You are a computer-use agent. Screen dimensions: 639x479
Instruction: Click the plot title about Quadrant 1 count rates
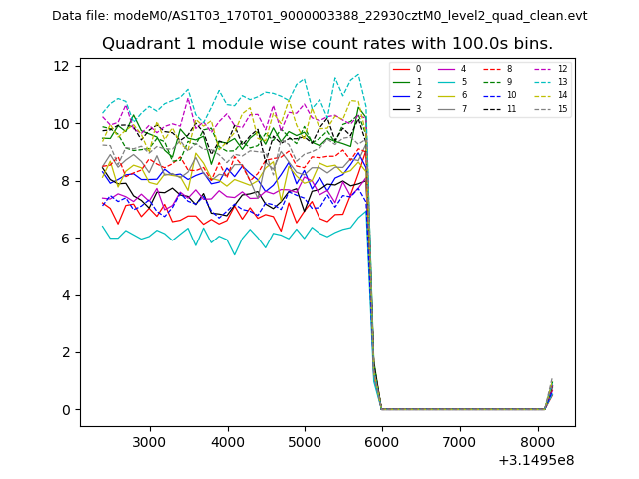327,44
